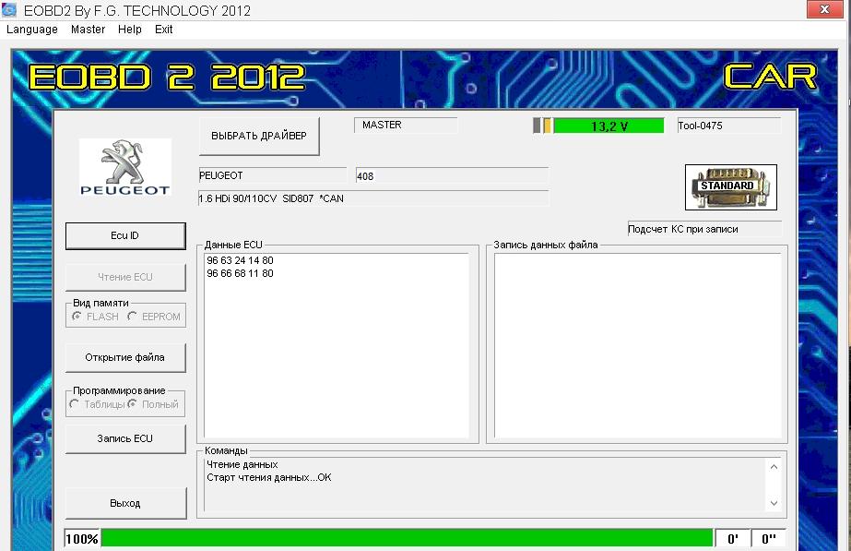851x551 pixels.
Task: Open the Help menu
Action: click(130, 30)
